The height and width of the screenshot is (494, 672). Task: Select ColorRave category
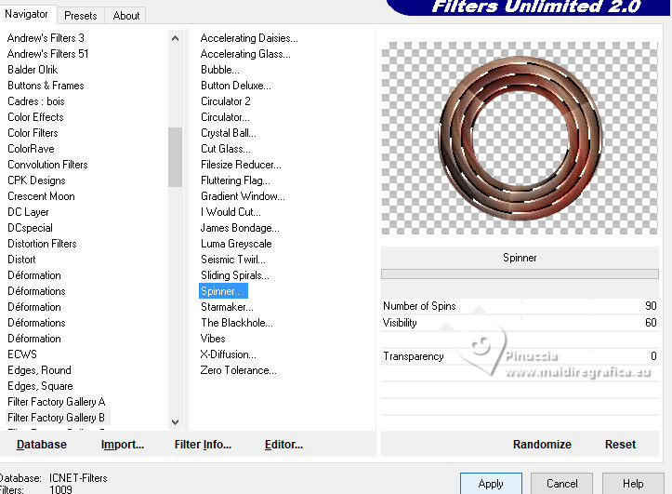coord(31,149)
